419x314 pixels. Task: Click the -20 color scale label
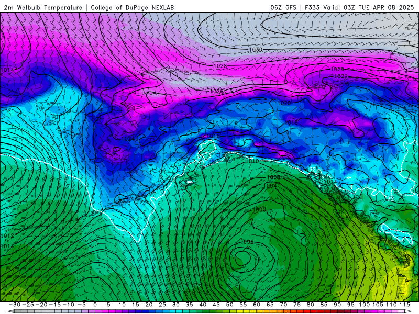click(x=41, y=305)
